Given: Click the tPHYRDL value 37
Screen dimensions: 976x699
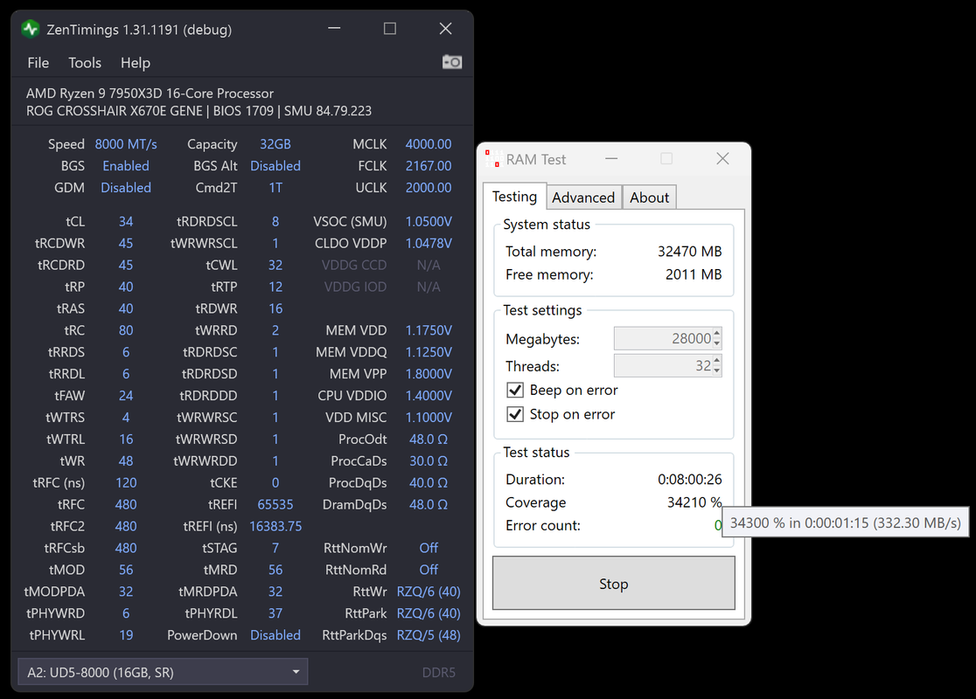Looking at the screenshot, I should [275, 613].
